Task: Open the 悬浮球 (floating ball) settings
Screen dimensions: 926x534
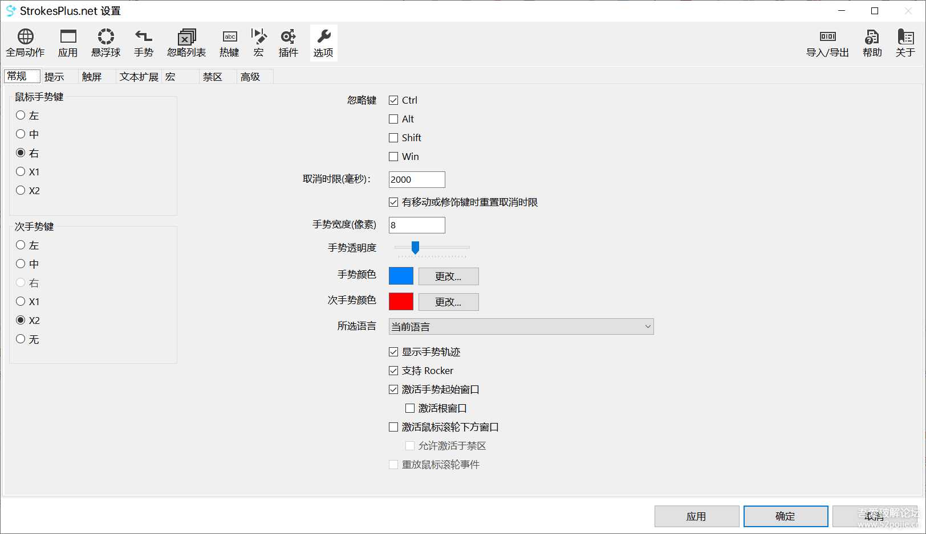Action: coord(105,43)
